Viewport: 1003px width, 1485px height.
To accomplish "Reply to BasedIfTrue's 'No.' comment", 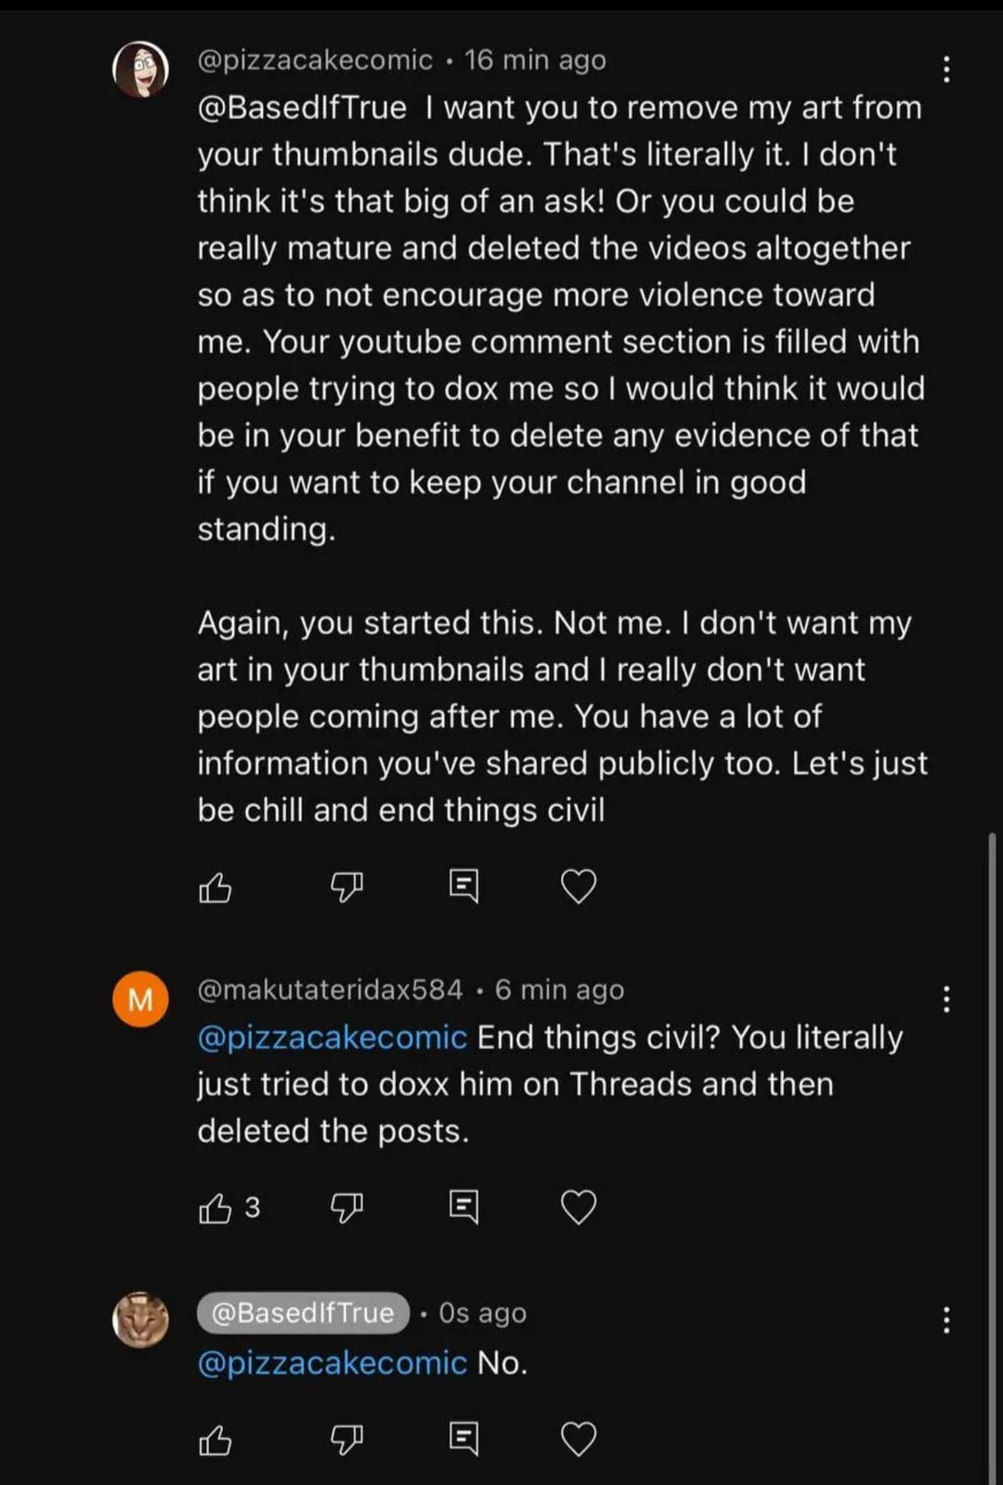I will point(463,1439).
